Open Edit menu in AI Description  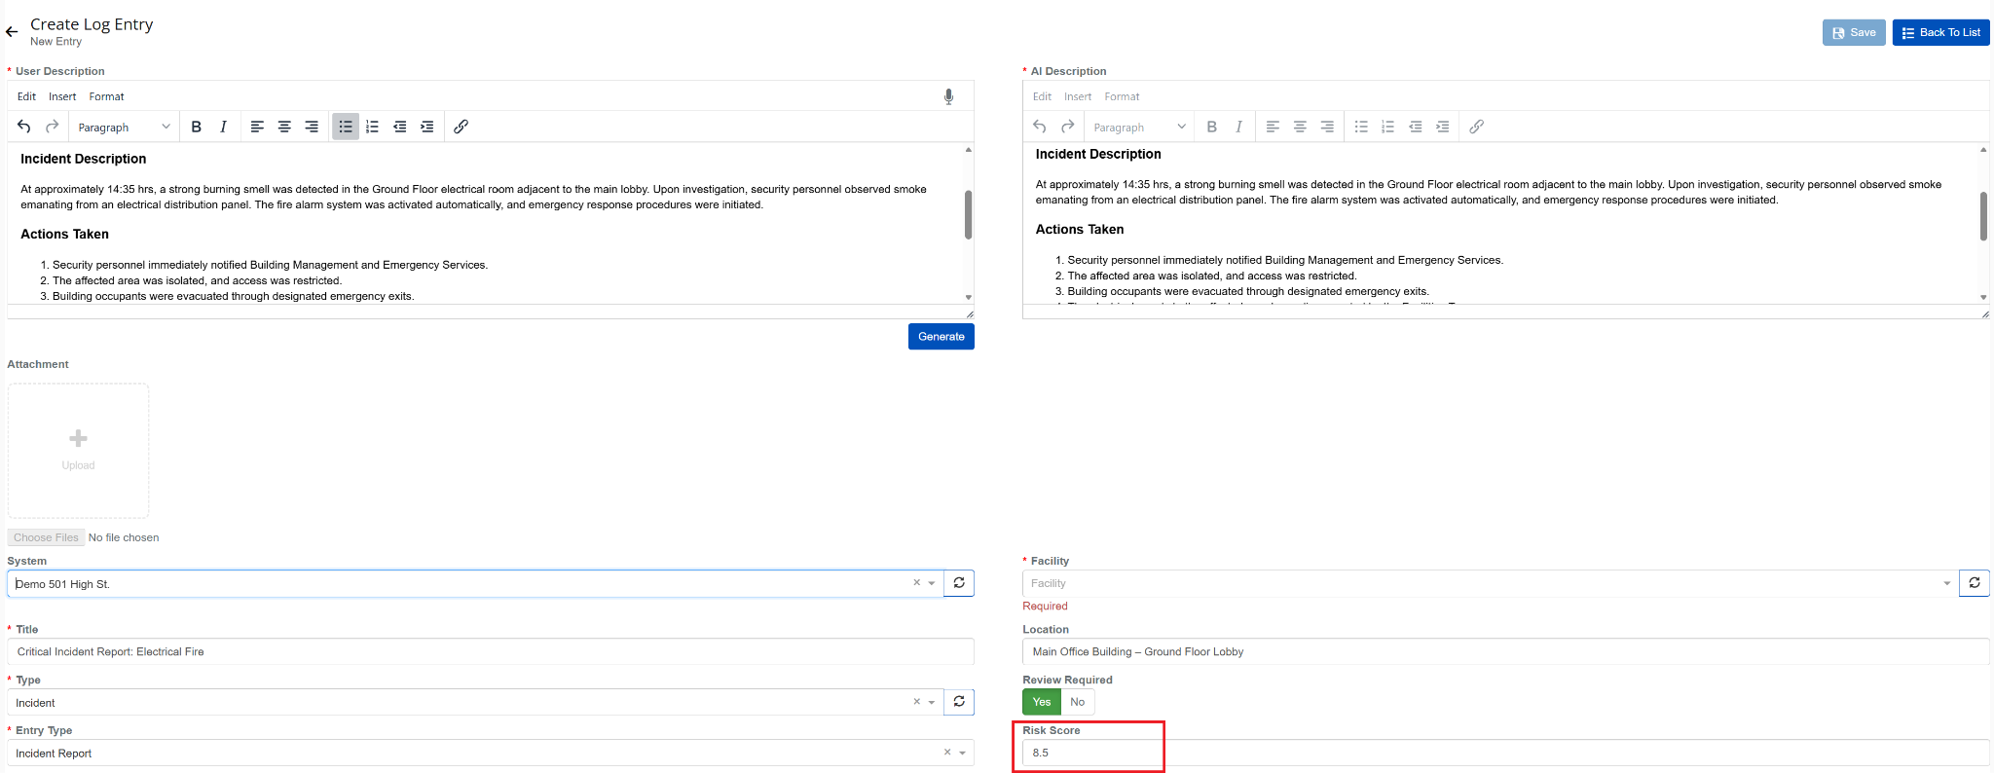point(1042,96)
